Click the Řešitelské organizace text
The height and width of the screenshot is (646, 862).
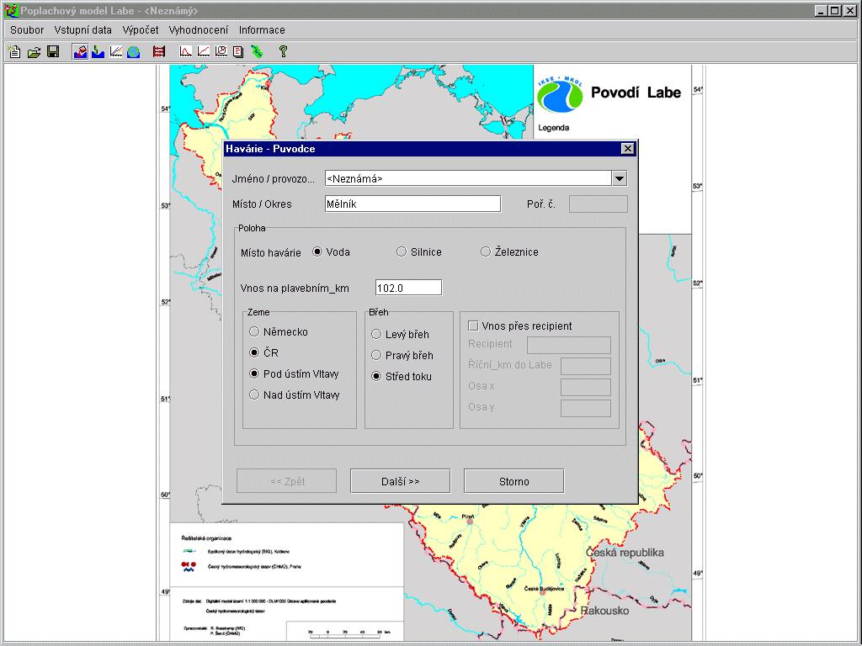click(206, 538)
